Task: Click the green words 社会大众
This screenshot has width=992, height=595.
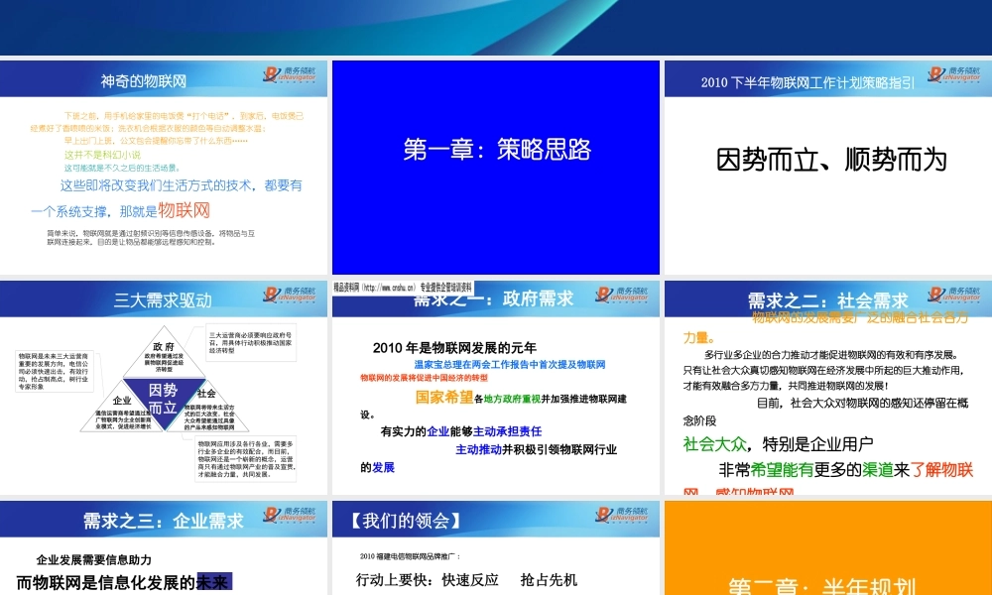Action: coord(715,444)
